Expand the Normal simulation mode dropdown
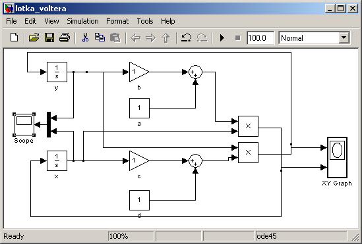The image size is (362, 244). pos(344,37)
